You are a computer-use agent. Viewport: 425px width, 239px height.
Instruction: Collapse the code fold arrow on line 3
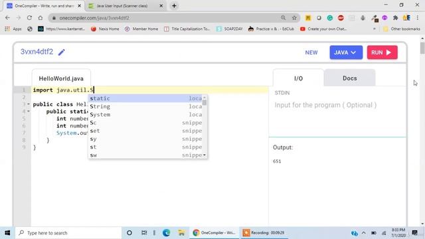click(x=29, y=104)
